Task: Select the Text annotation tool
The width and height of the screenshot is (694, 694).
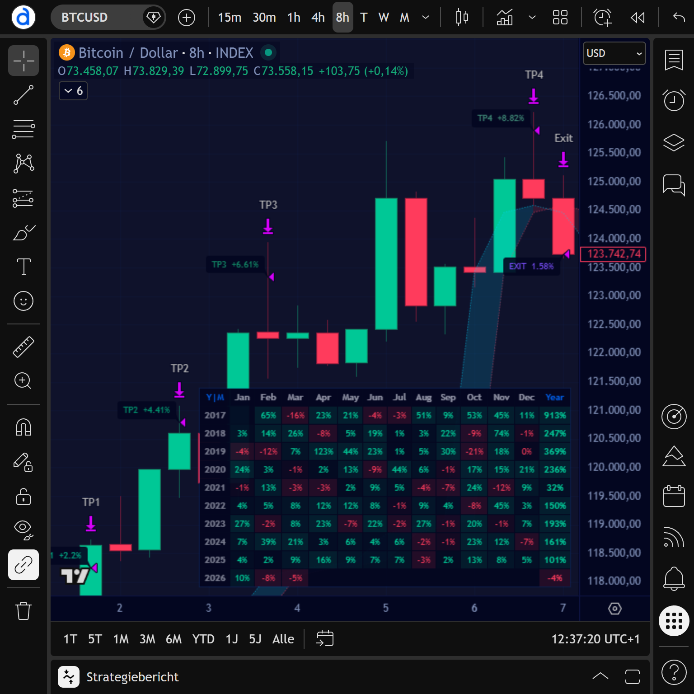Action: pyautogui.click(x=23, y=267)
